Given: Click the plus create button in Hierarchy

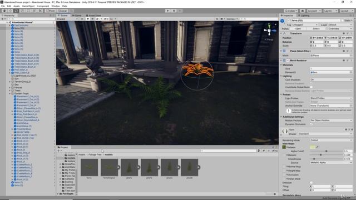Looking at the screenshot, I should (3, 19).
